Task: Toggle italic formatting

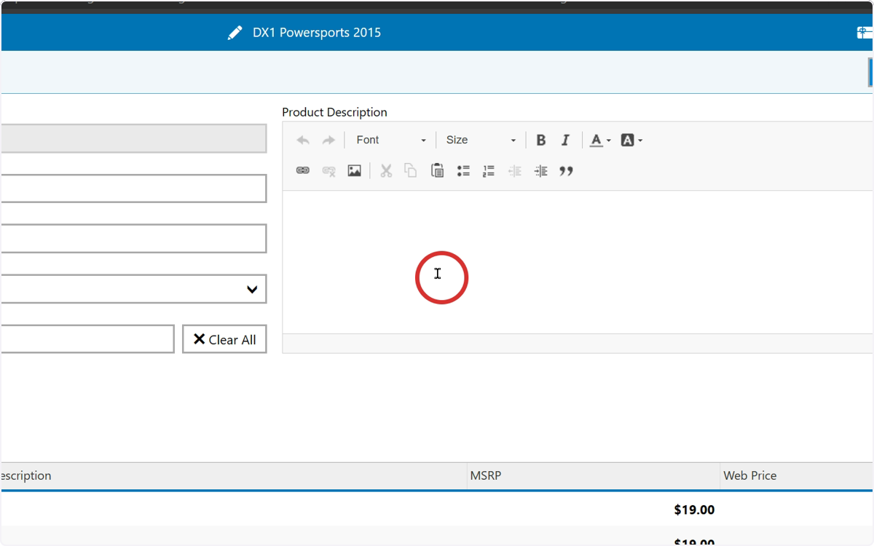Action: [x=565, y=141]
